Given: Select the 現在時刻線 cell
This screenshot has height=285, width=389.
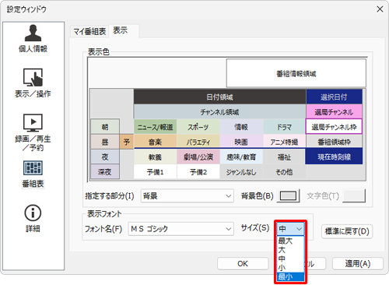Looking at the screenshot, I should coord(334,157).
